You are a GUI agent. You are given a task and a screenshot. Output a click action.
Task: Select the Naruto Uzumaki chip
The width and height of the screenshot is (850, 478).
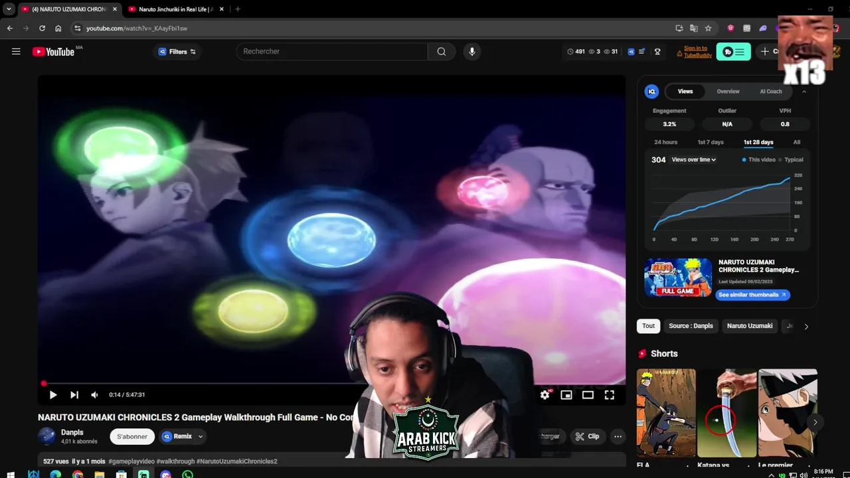[750, 326]
